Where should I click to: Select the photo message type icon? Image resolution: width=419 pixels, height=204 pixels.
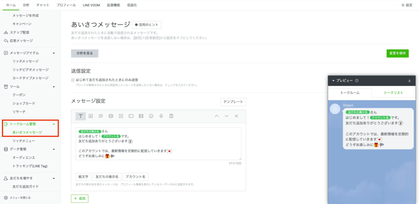(x=91, y=116)
